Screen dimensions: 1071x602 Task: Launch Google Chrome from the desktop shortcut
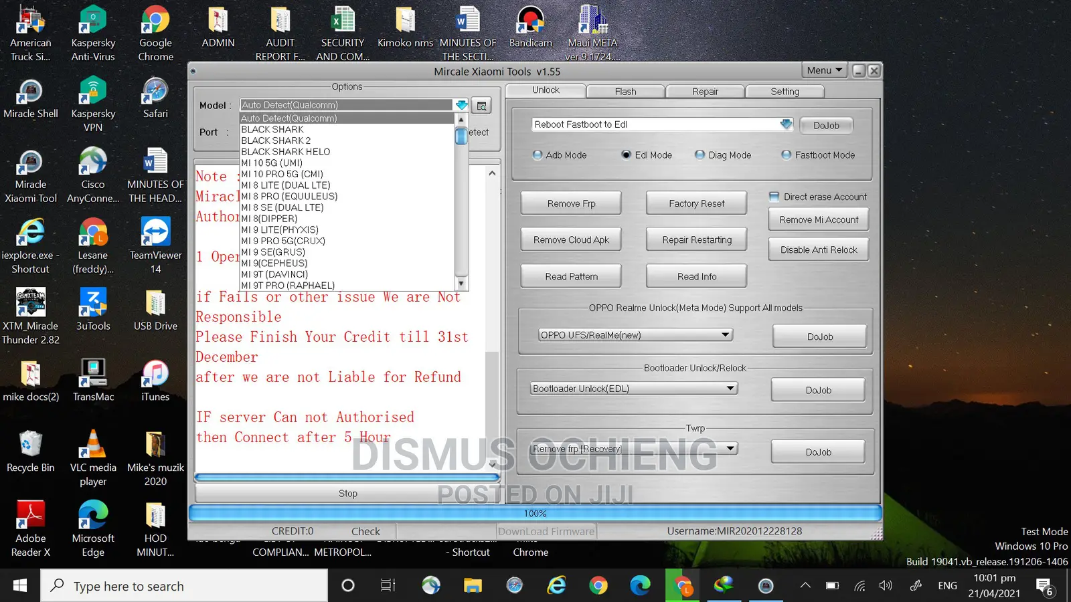coord(155,33)
